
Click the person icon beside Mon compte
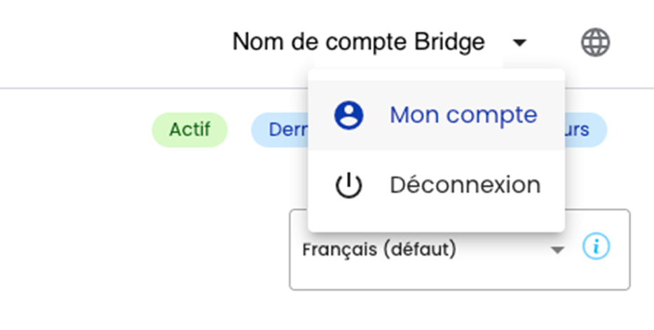click(x=348, y=115)
